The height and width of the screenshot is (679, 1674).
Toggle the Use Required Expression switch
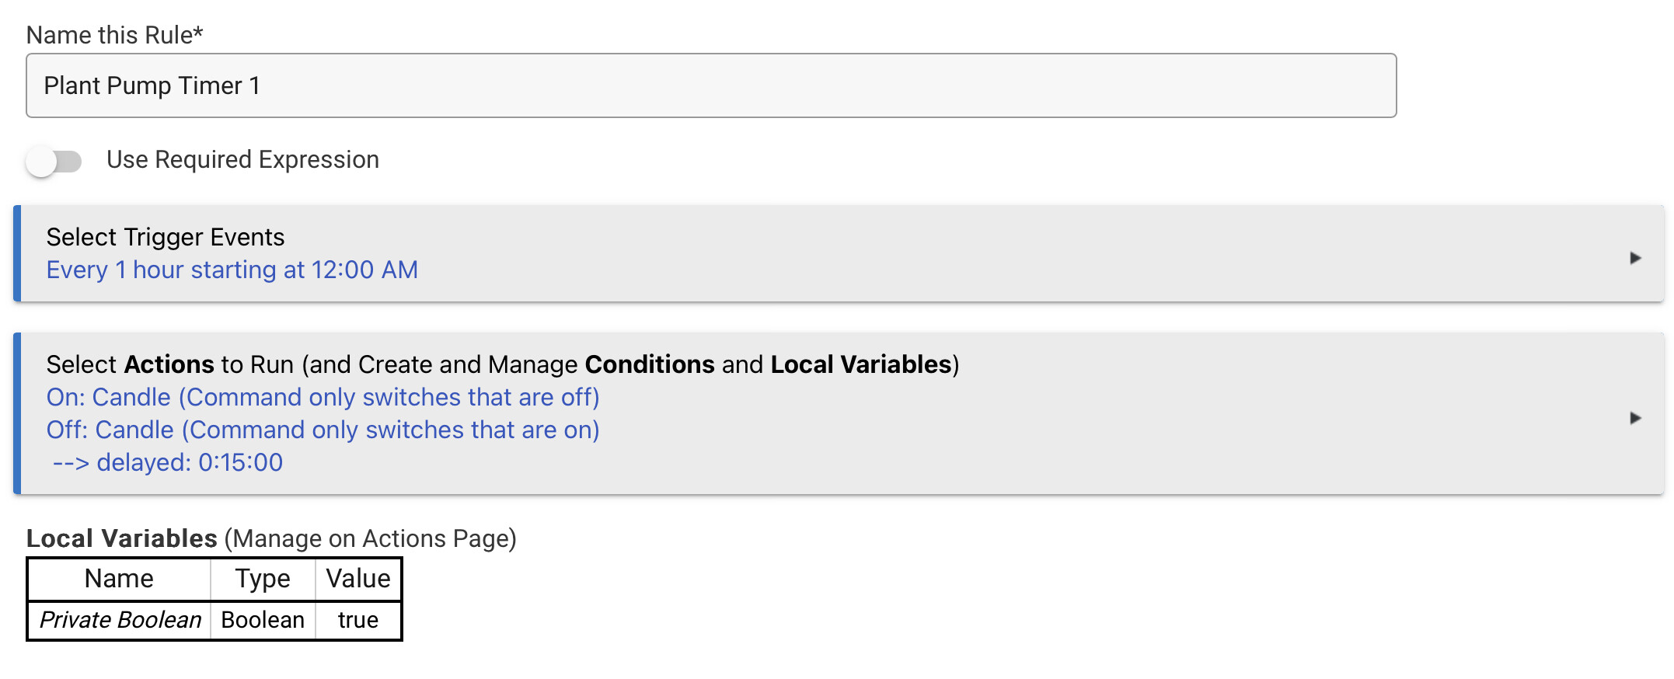tap(54, 162)
